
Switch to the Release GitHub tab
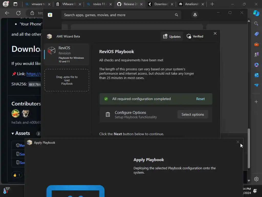coord(130,4)
